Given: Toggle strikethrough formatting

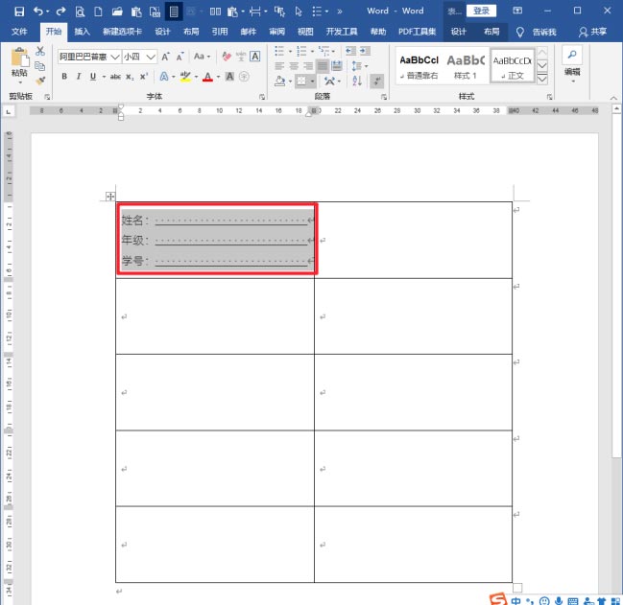Looking at the screenshot, I should [115, 77].
